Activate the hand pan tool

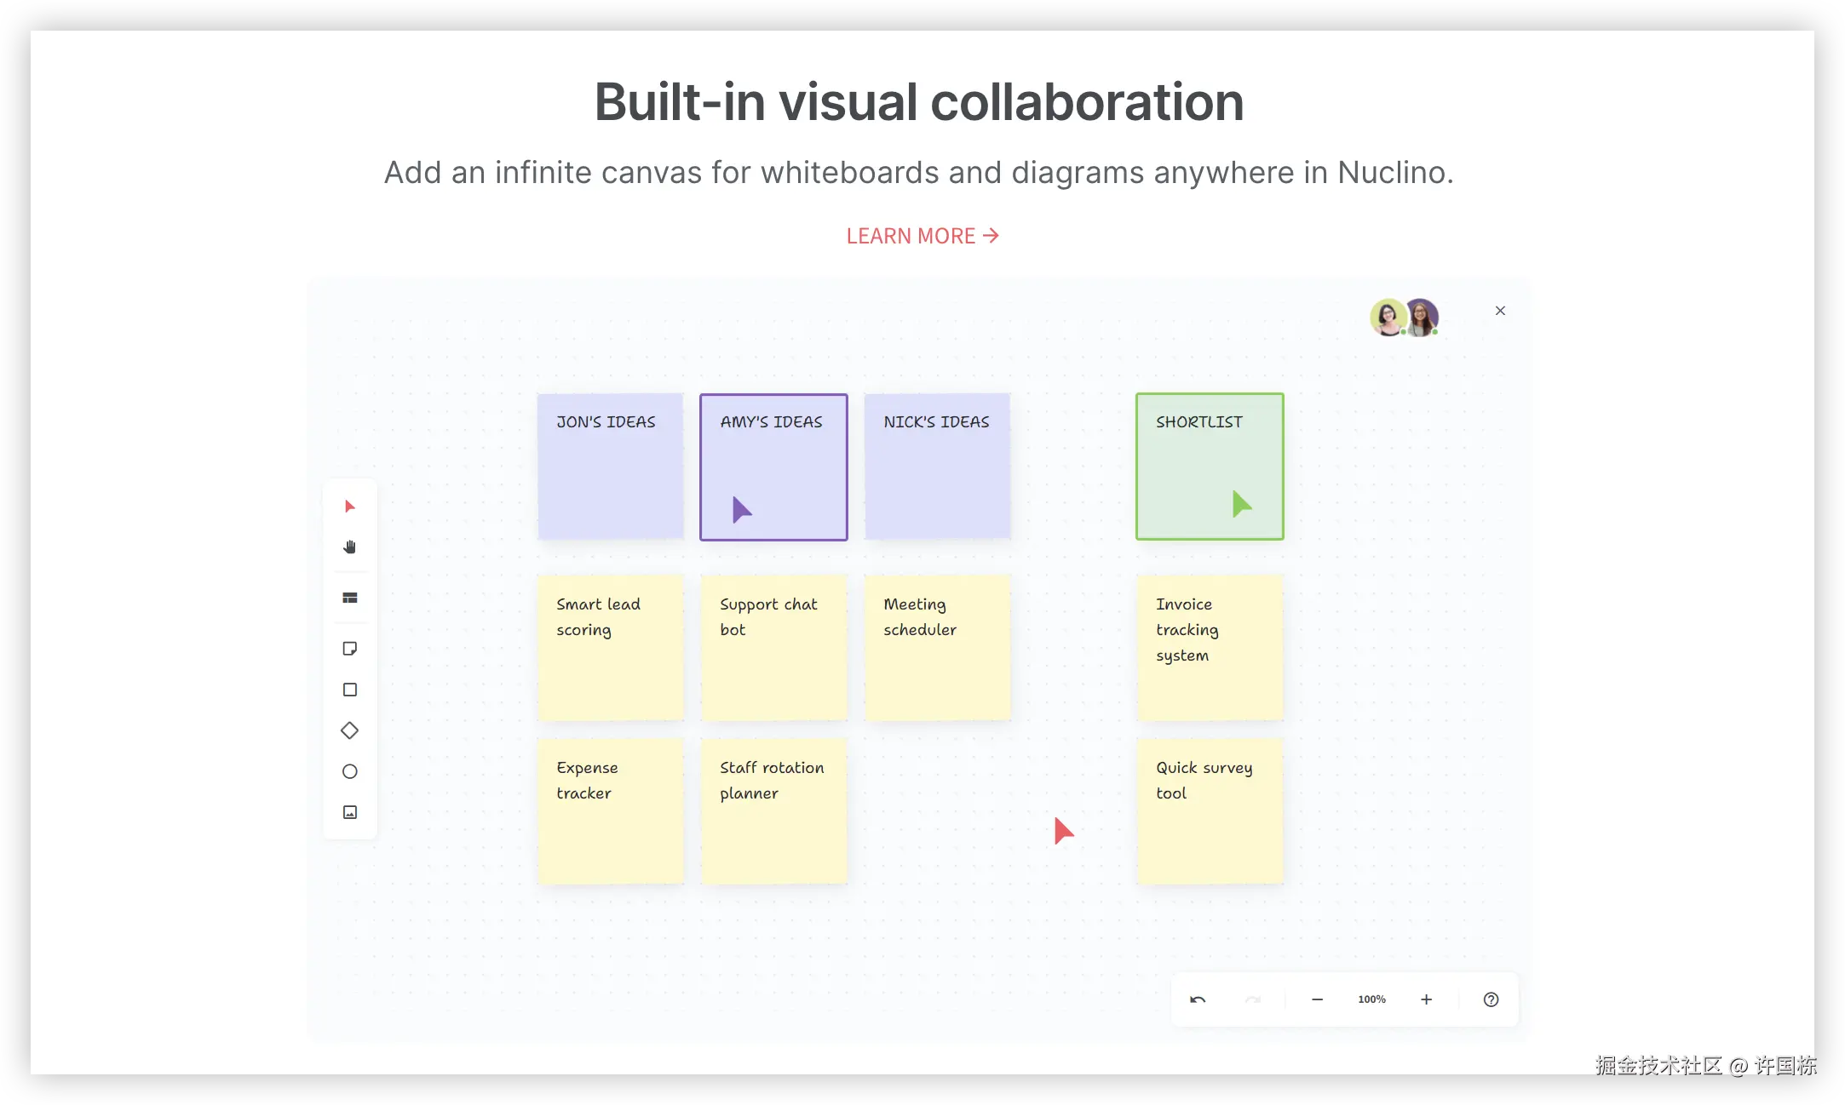pos(349,547)
